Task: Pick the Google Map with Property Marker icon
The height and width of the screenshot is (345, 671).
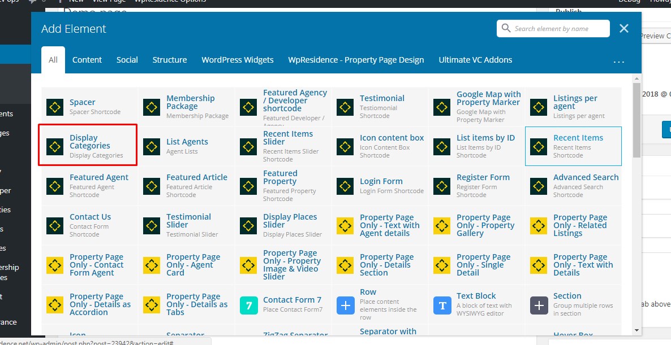Action: [442, 107]
